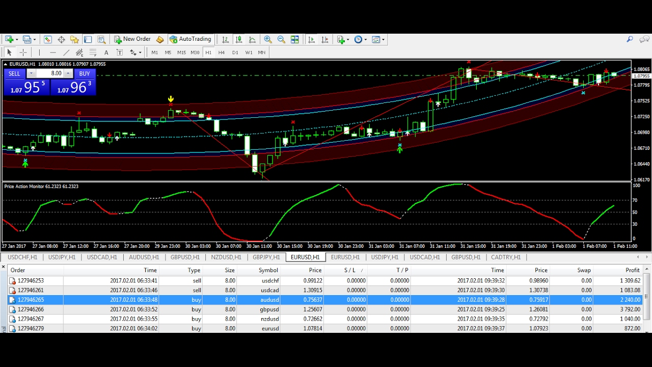Toggle the chart auto scroll button

click(311, 39)
